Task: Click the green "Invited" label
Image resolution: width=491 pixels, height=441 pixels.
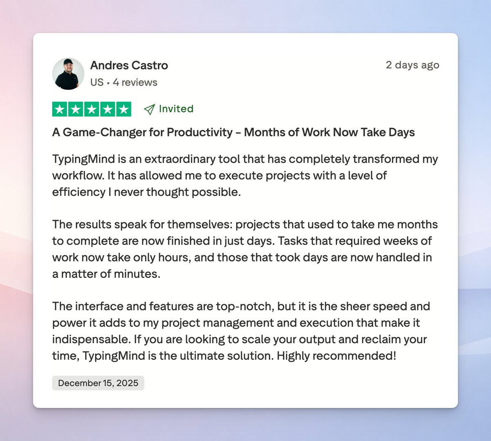Action: coord(176,109)
